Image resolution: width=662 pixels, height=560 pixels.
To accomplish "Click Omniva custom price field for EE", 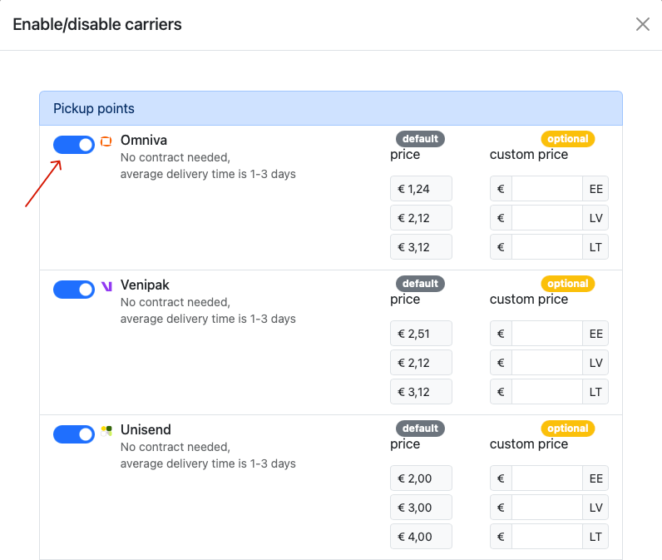I will [x=546, y=189].
